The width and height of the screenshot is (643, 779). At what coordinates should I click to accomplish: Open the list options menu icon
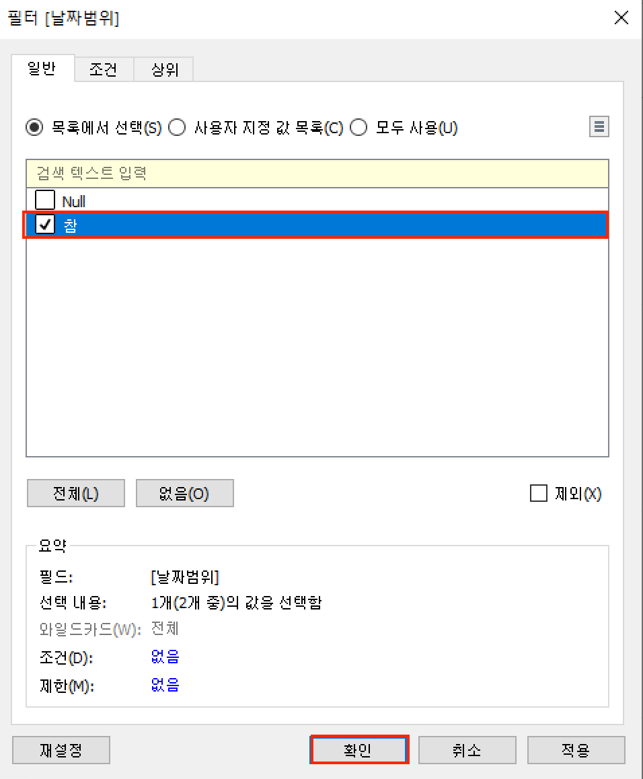[599, 126]
